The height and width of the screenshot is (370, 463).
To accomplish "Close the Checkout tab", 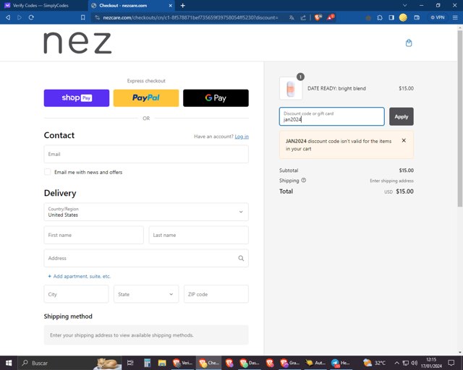I will (x=171, y=5).
